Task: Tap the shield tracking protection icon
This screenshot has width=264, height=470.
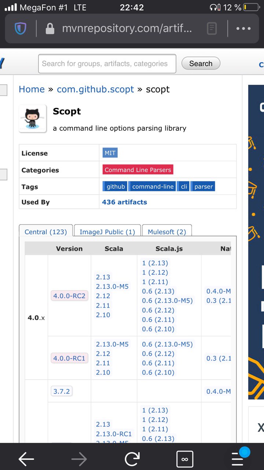Action: tap(21, 28)
